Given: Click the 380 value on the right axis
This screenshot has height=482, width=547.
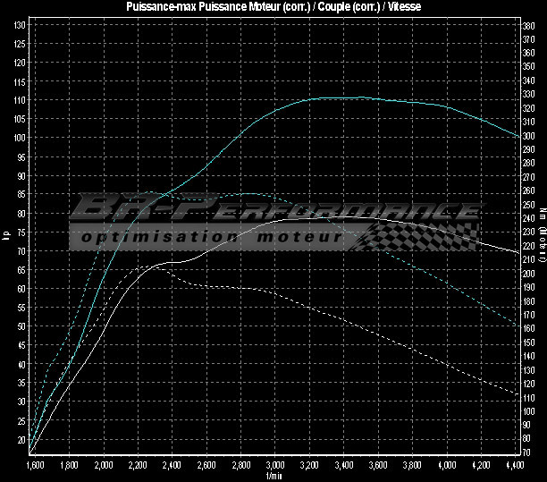Looking at the screenshot, I should (528, 26).
